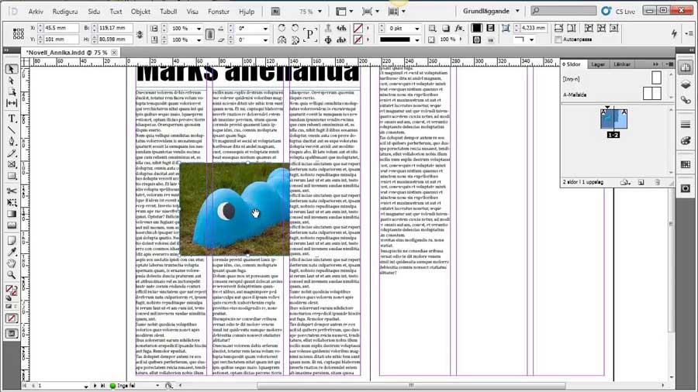Click next page arrow in status bar

[95, 386]
